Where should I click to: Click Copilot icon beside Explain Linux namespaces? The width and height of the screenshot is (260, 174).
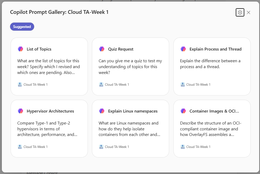(102, 111)
